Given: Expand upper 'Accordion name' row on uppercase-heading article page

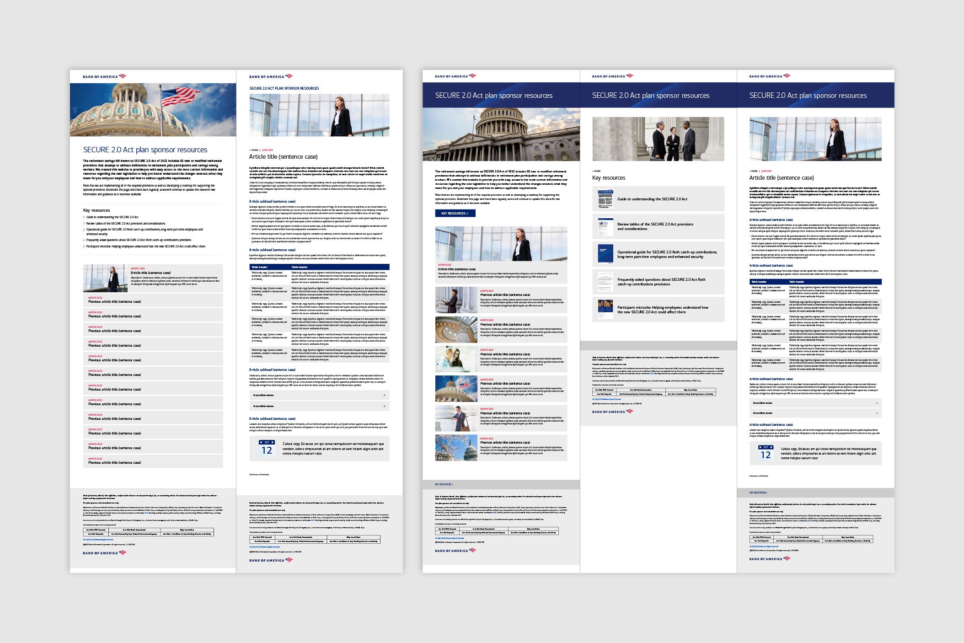Looking at the screenshot, I should (319, 395).
